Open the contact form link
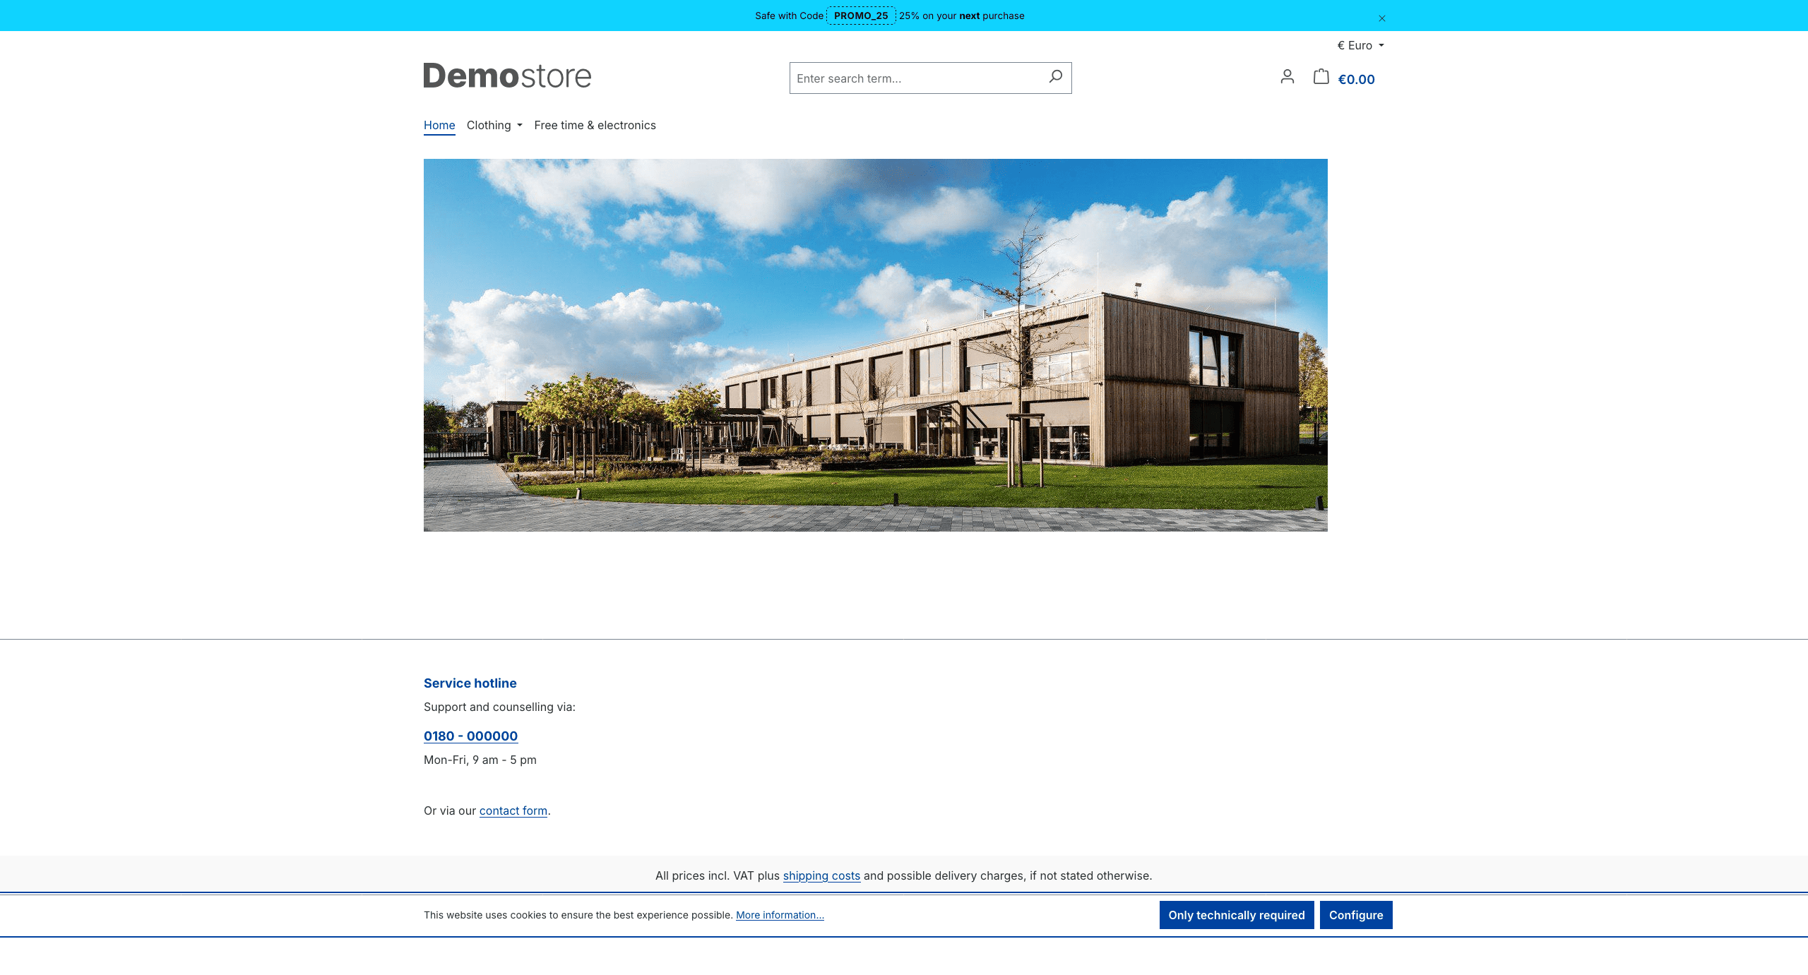The height and width of the screenshot is (975, 1808). coord(513,810)
